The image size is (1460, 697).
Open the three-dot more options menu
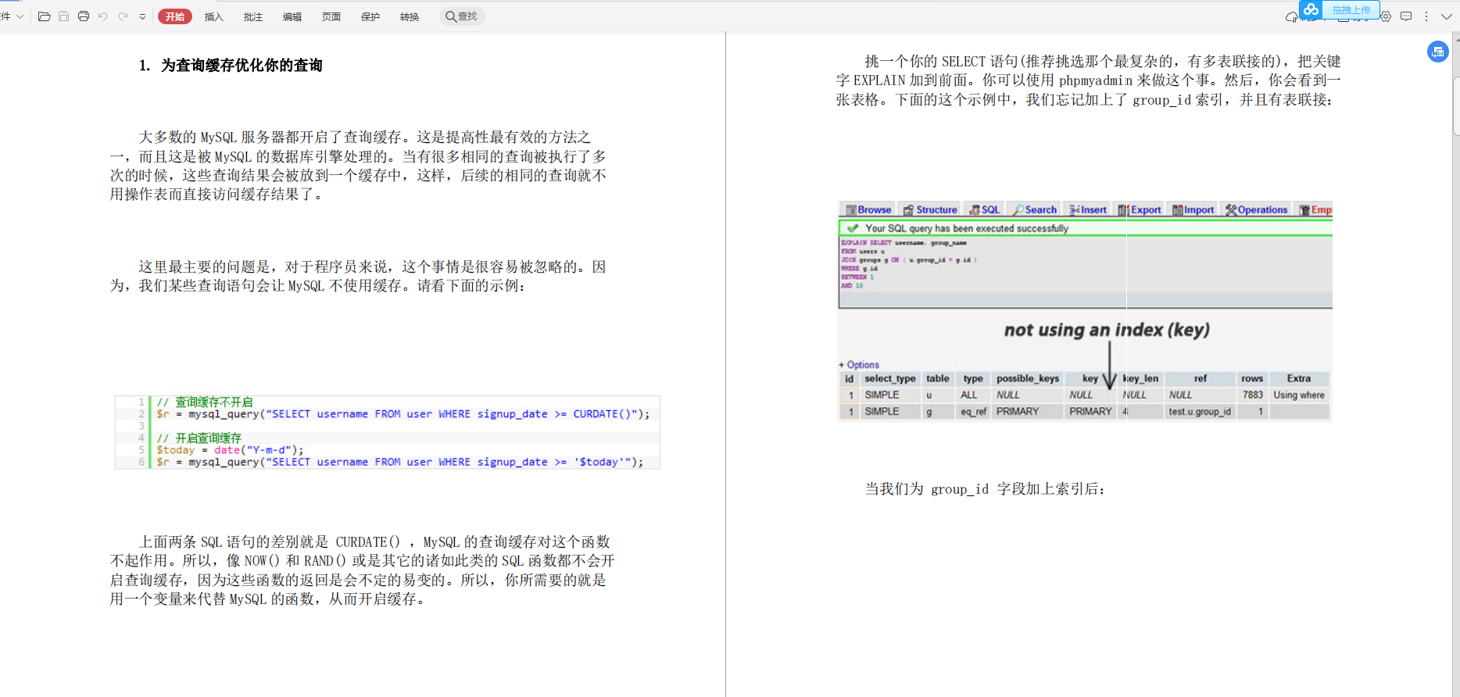(1426, 16)
